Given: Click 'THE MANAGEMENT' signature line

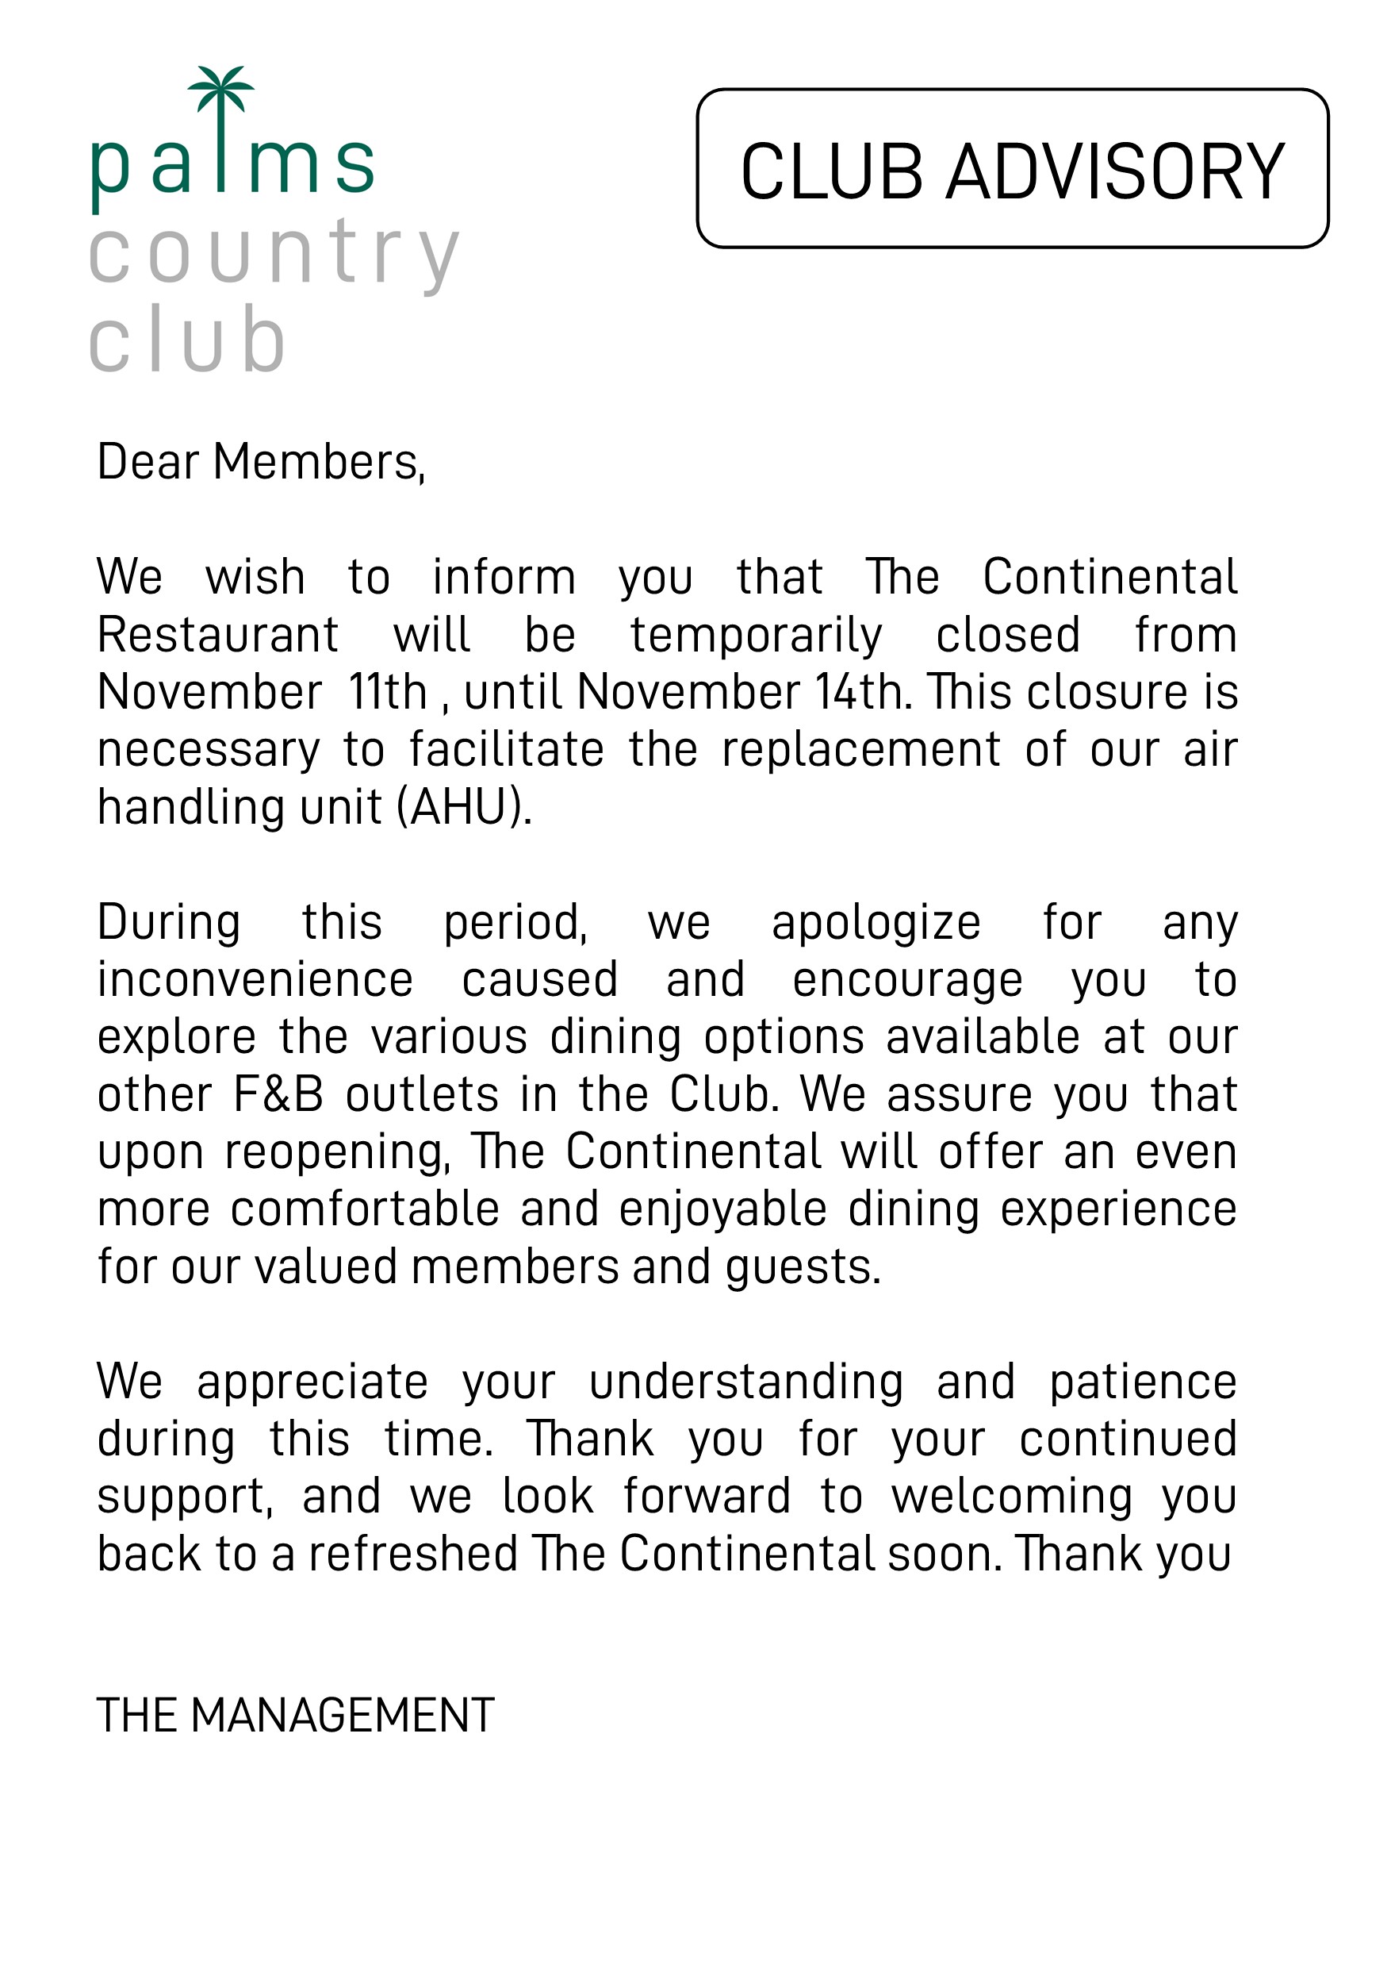Looking at the screenshot, I should [x=296, y=1716].
